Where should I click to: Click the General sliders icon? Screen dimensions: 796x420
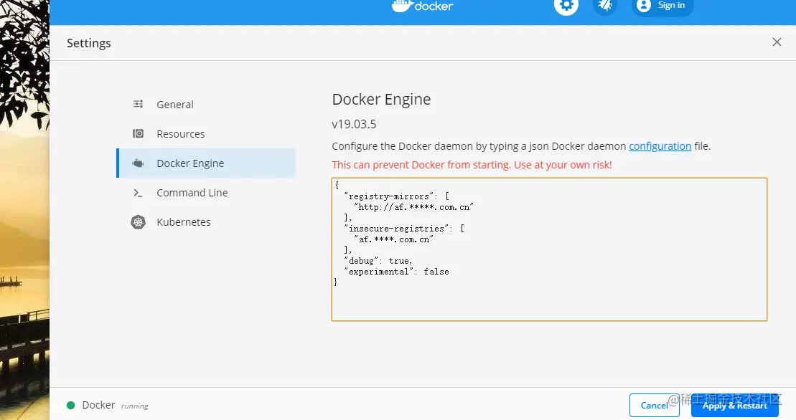138,104
